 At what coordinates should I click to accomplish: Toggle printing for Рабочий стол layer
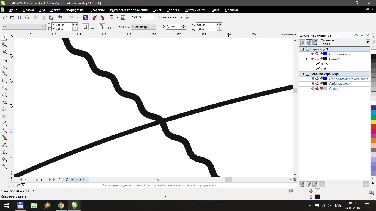pos(317,84)
